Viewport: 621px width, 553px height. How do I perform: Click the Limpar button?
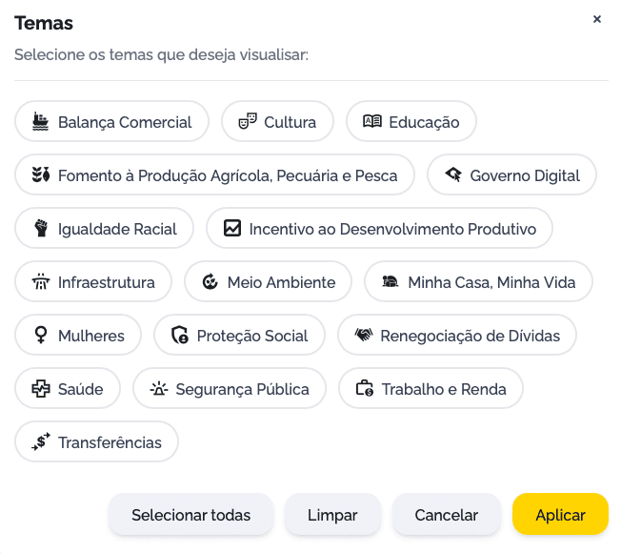click(x=332, y=515)
